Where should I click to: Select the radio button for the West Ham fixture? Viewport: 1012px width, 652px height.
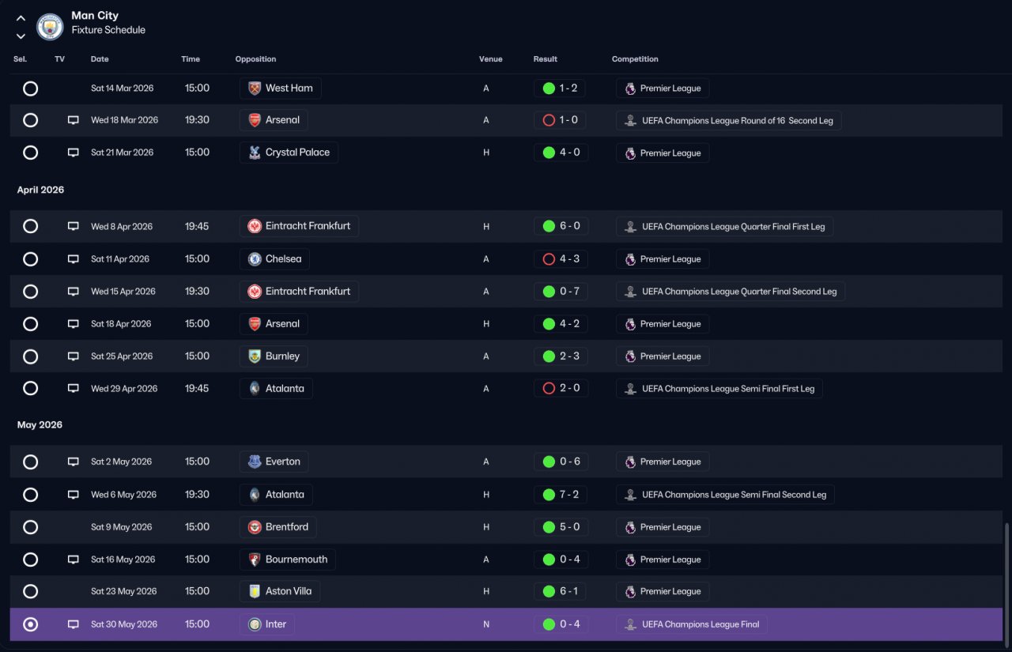[30, 89]
